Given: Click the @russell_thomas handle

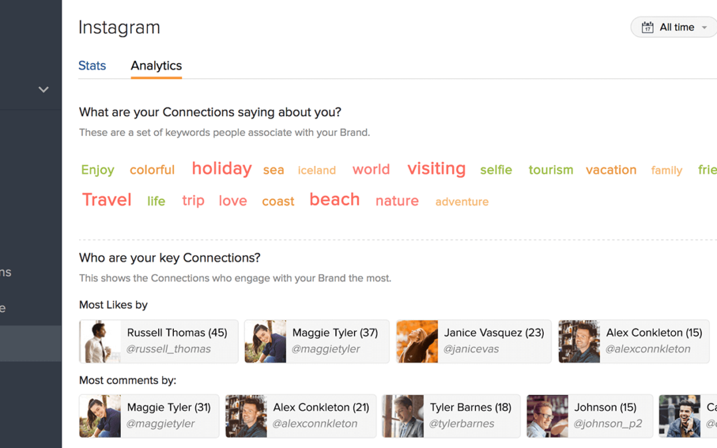Looking at the screenshot, I should click(169, 349).
